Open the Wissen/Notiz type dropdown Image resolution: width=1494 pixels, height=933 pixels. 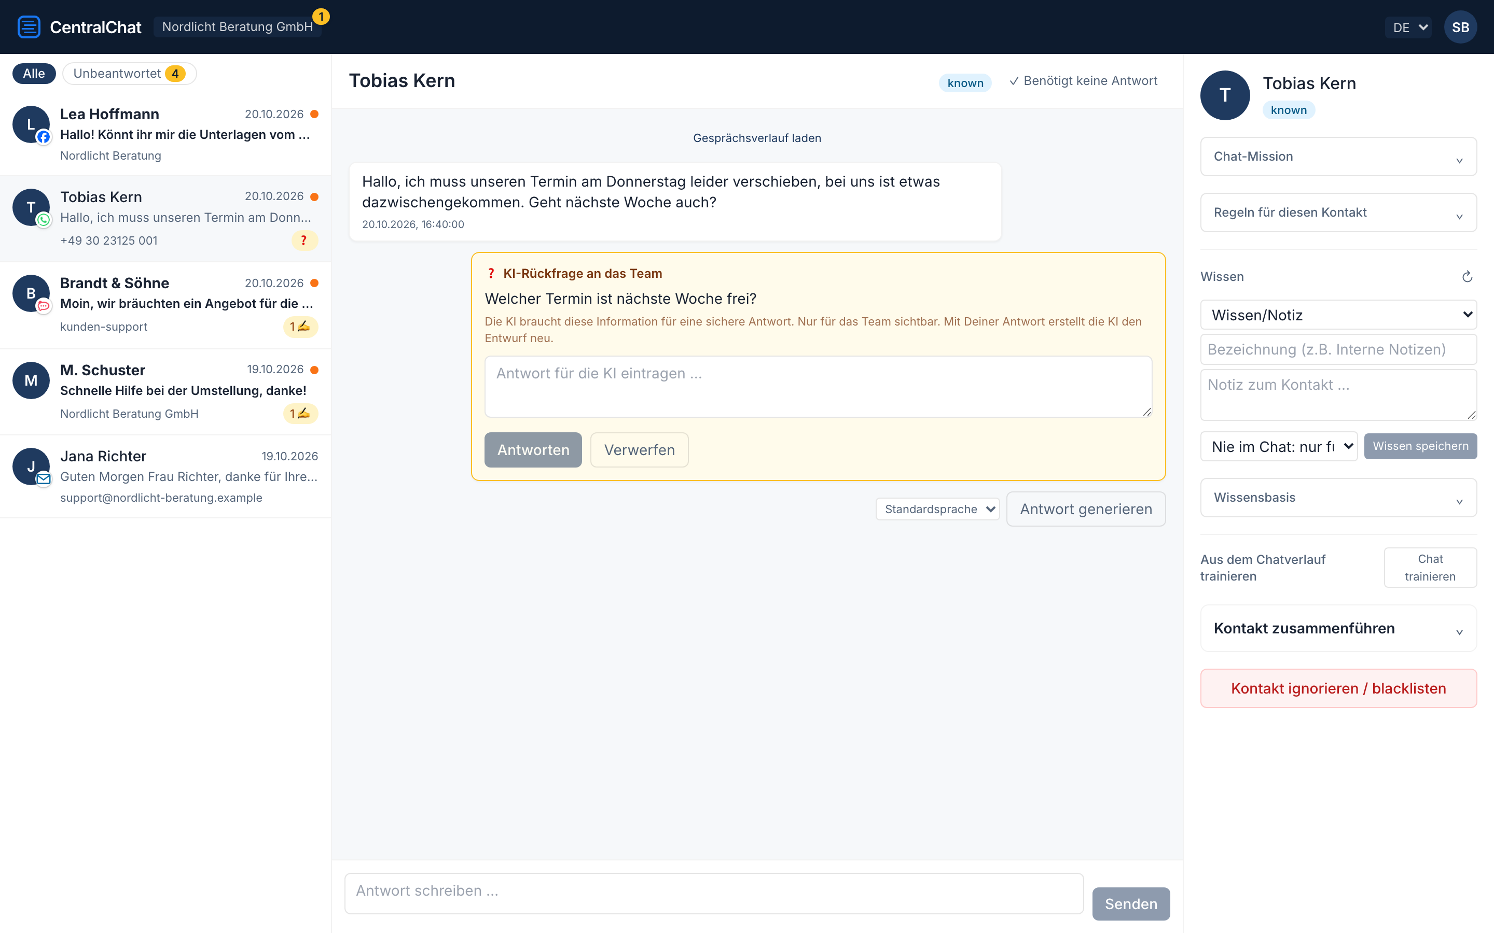[1338, 315]
